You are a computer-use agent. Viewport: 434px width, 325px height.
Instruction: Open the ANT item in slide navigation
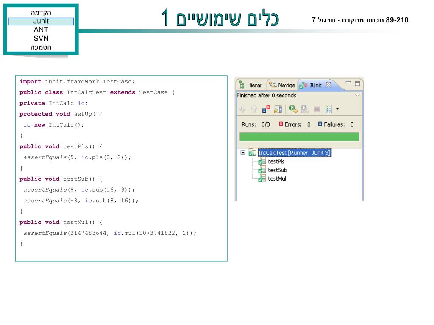pos(41,30)
